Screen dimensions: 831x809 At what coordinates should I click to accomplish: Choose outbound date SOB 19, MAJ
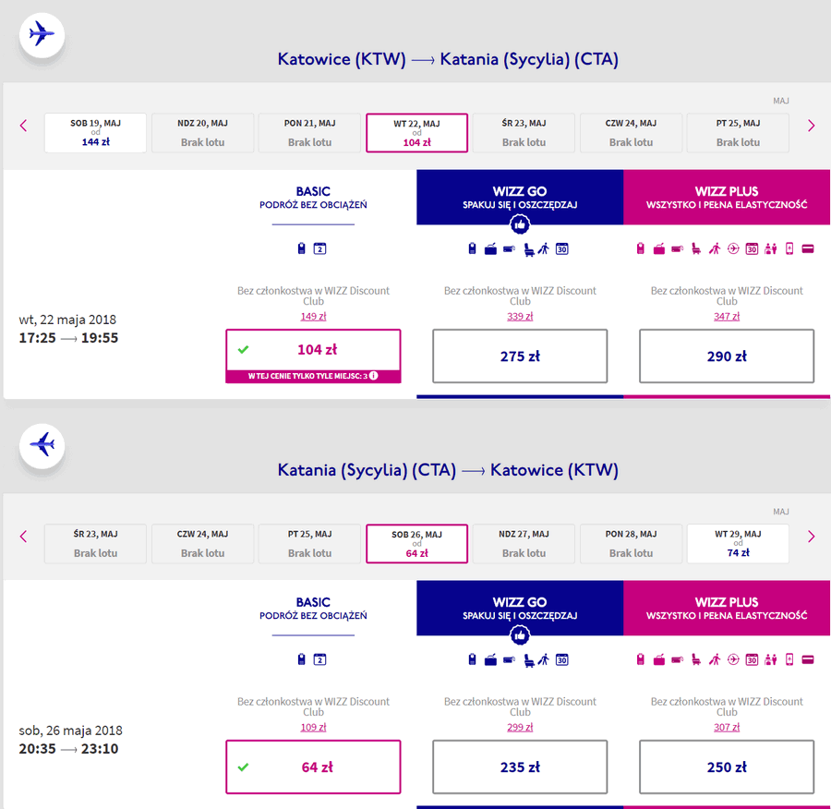(95, 133)
